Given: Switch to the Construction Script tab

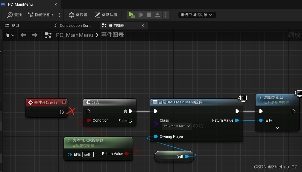Looking at the screenshot, I should [x=73, y=26].
